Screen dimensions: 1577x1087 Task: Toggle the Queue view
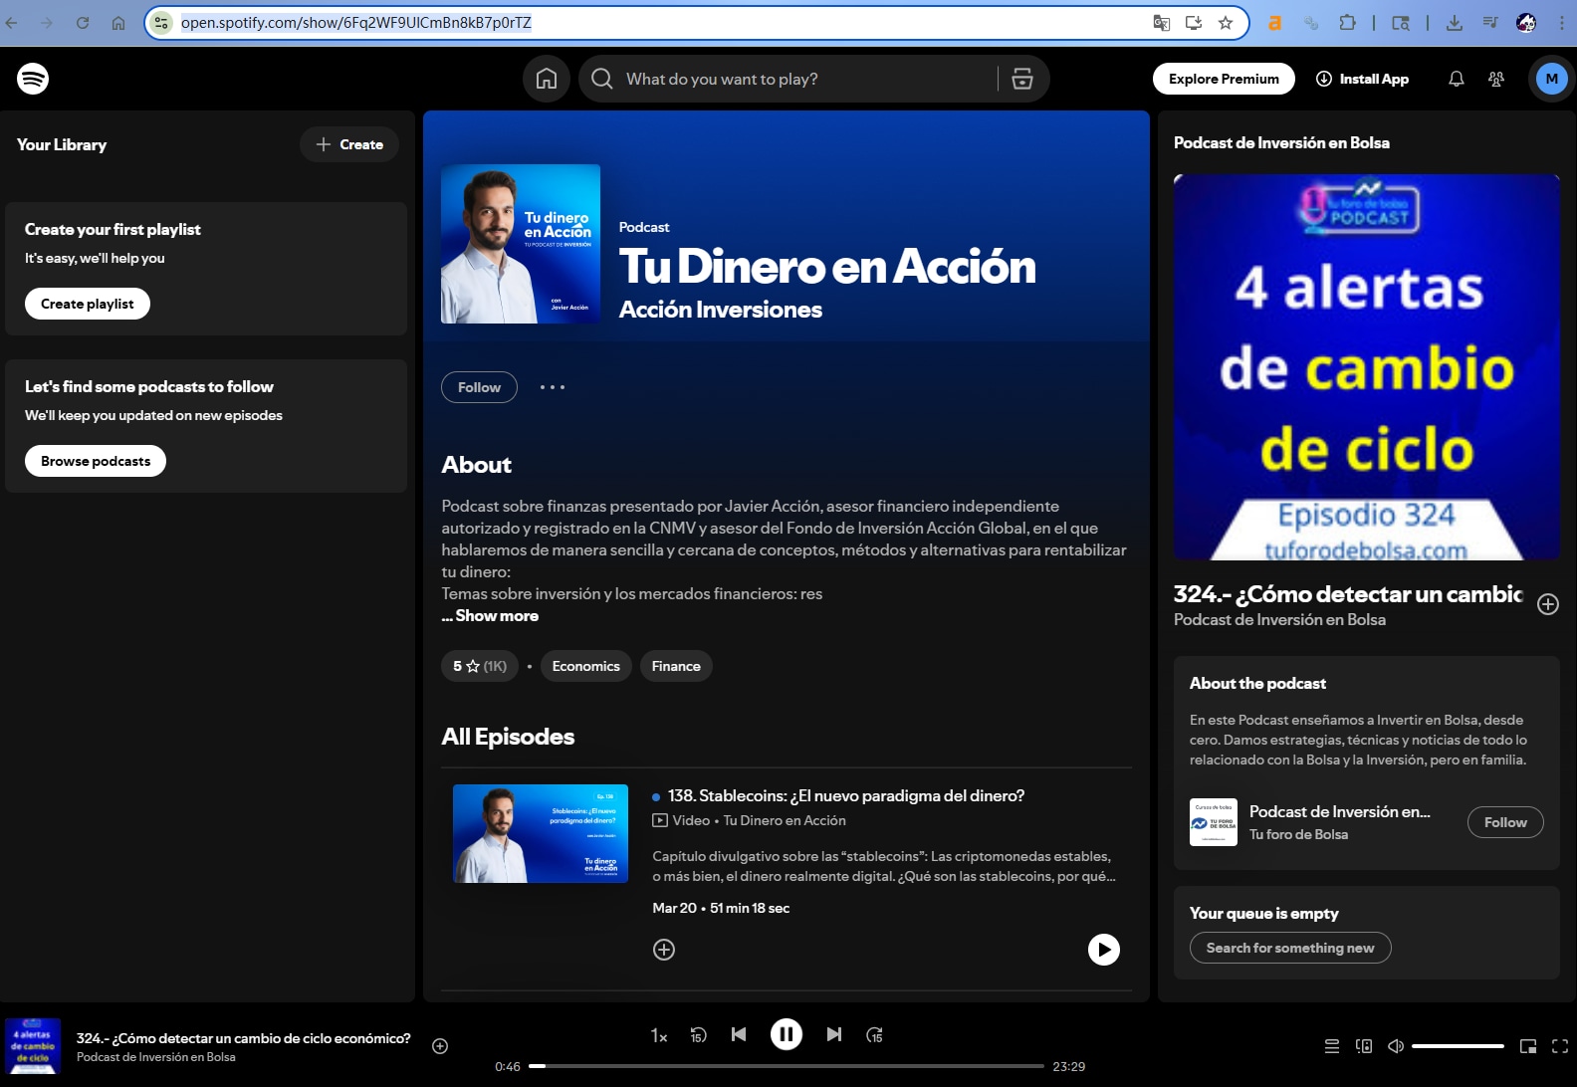tap(1332, 1046)
